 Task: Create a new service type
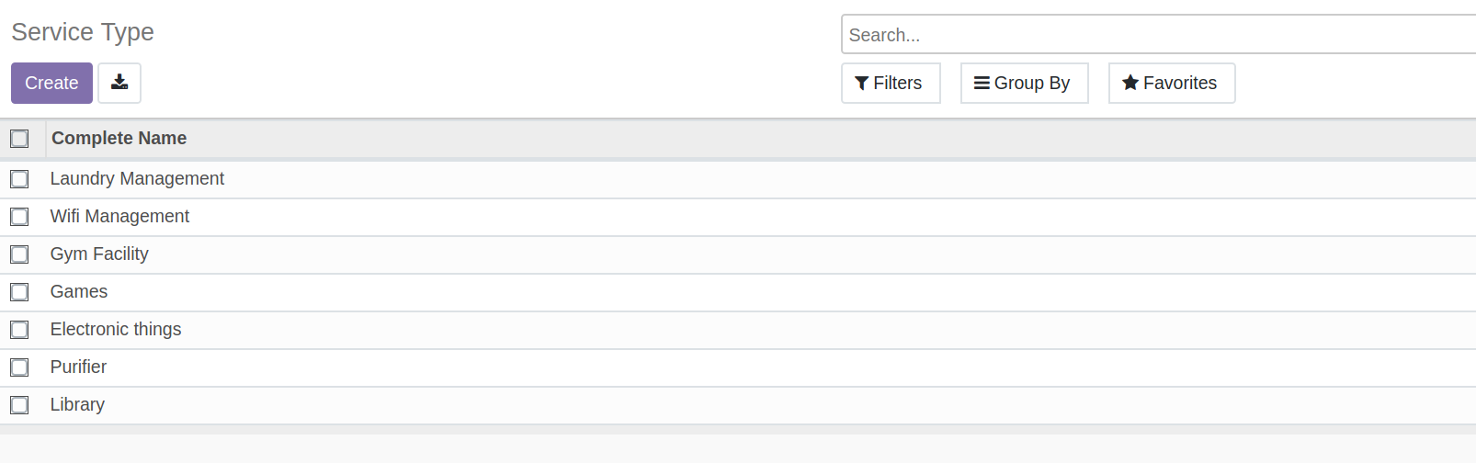click(x=51, y=83)
